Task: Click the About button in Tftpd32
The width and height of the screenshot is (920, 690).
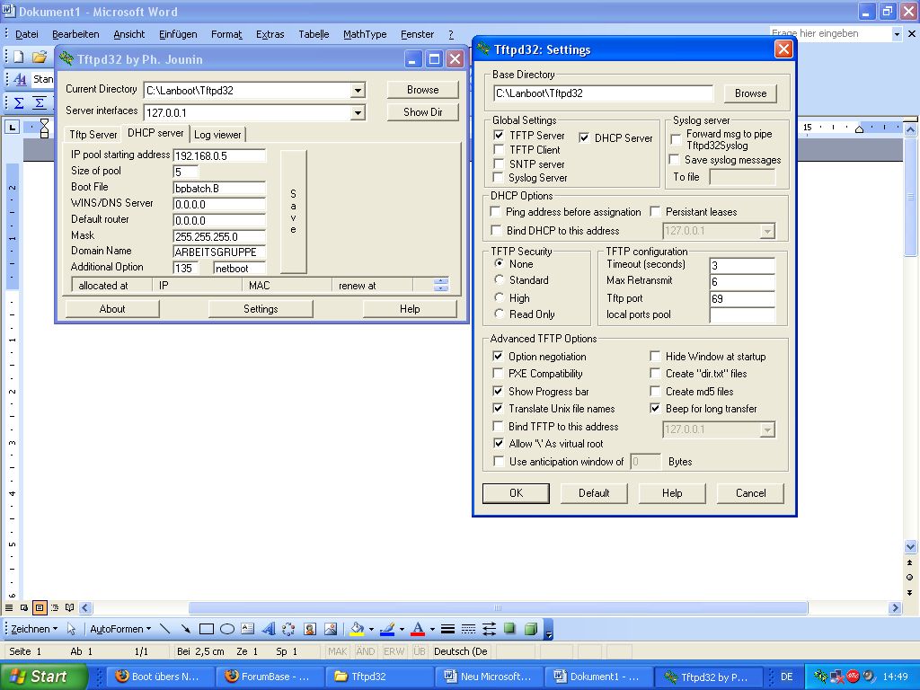Action: click(112, 309)
